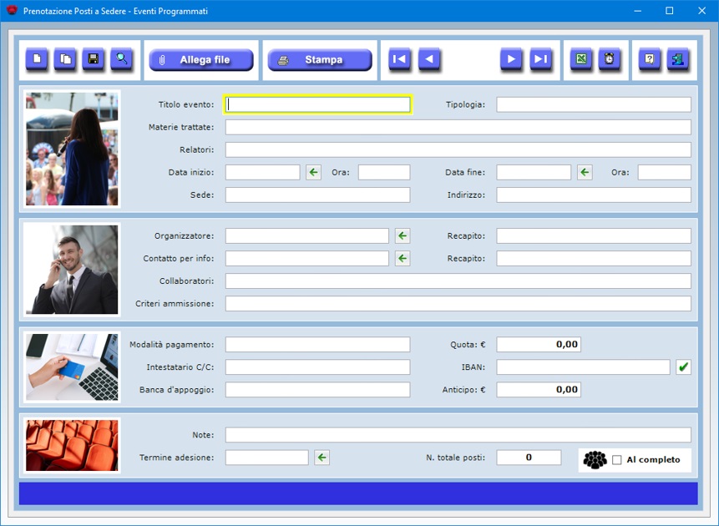Go to previous record arrow

429,59
